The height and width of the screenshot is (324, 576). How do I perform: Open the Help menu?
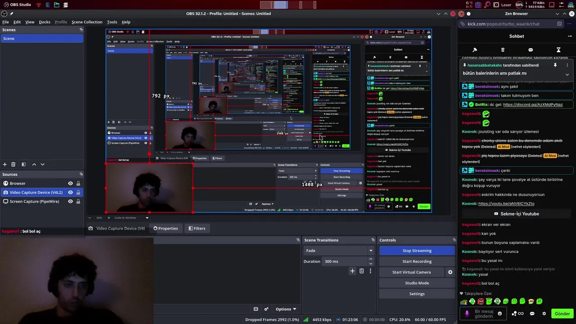click(x=126, y=22)
